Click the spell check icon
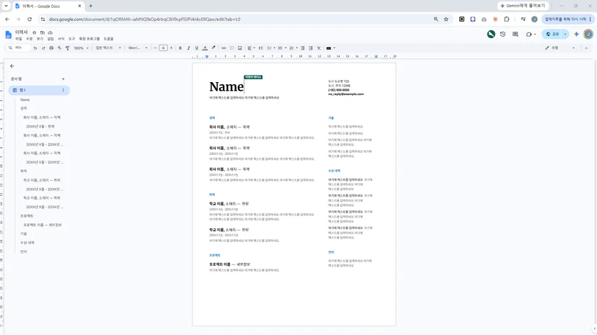The height and width of the screenshot is (335, 597). [59, 48]
